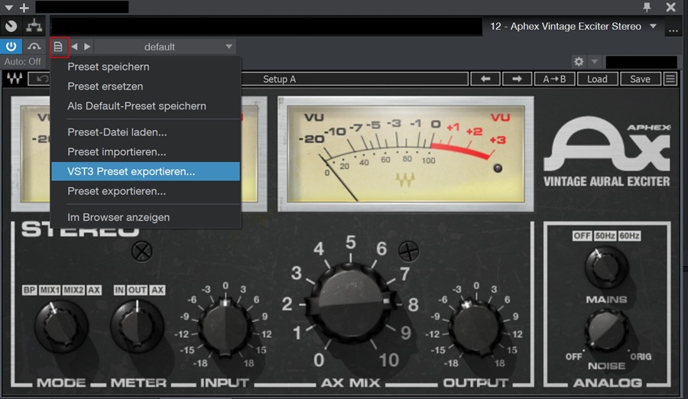The width and height of the screenshot is (688, 399).
Task: Click the Waves logo icon
Action: (x=15, y=79)
